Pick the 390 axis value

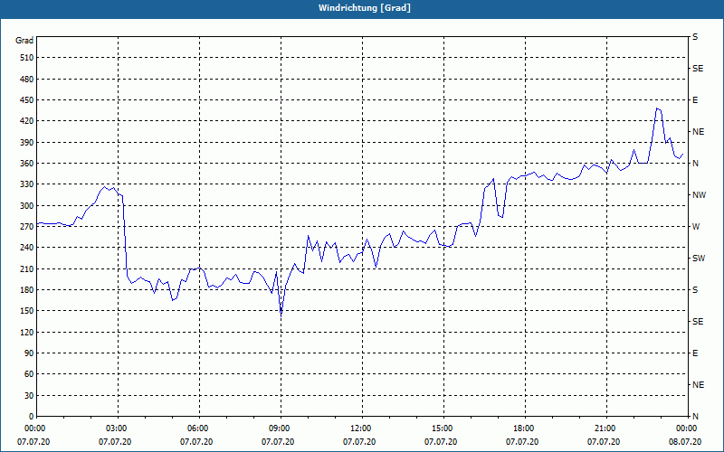pyautogui.click(x=27, y=143)
